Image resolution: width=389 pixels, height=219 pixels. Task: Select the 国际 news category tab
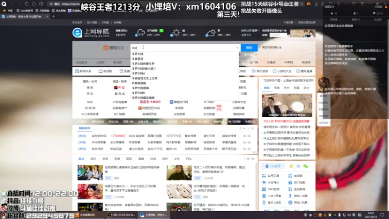[x=129, y=159]
